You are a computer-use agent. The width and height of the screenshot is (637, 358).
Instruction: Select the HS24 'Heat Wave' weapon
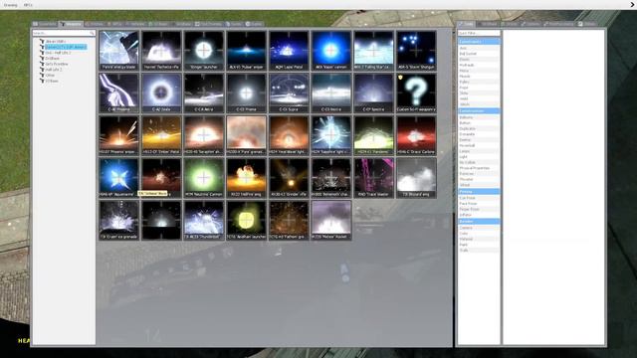[x=289, y=135]
